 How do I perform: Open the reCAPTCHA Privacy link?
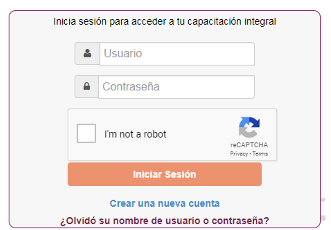click(239, 154)
